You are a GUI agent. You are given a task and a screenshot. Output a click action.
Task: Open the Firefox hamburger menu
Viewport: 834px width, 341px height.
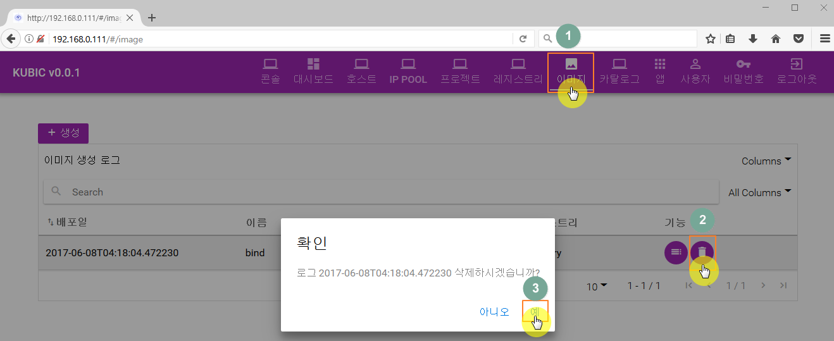pos(825,39)
